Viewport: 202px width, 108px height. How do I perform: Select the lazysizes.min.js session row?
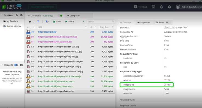[x=70, y=86]
